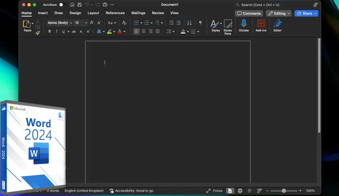Click the 100% zoom level
This screenshot has width=339, height=196.
310,191
